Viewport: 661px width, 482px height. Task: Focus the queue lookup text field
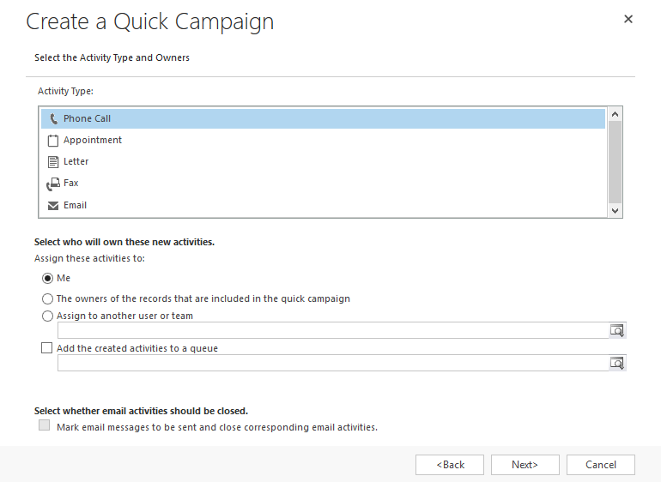click(333, 363)
